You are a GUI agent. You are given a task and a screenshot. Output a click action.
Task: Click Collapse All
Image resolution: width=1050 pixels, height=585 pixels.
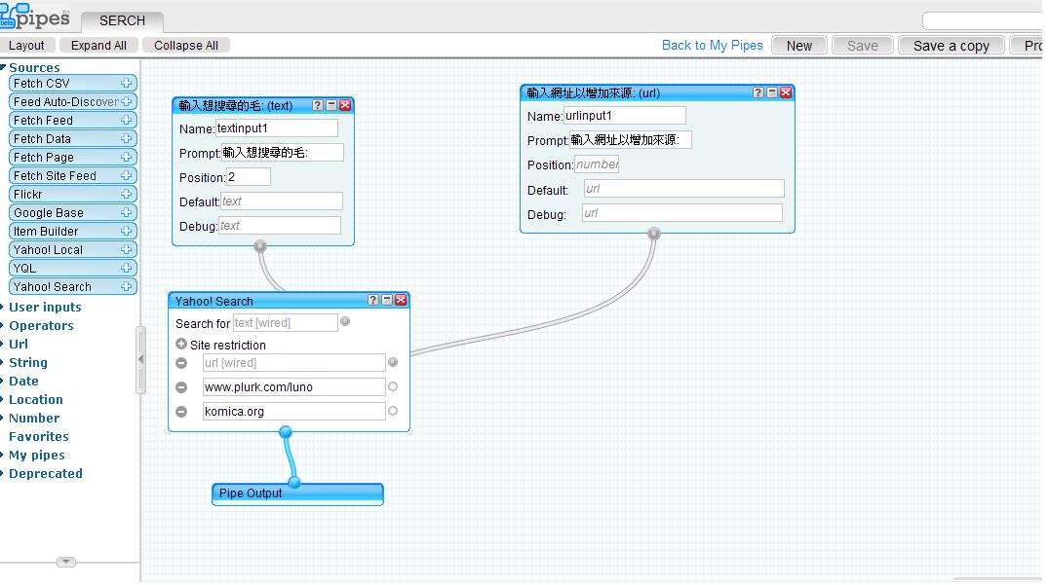(186, 46)
